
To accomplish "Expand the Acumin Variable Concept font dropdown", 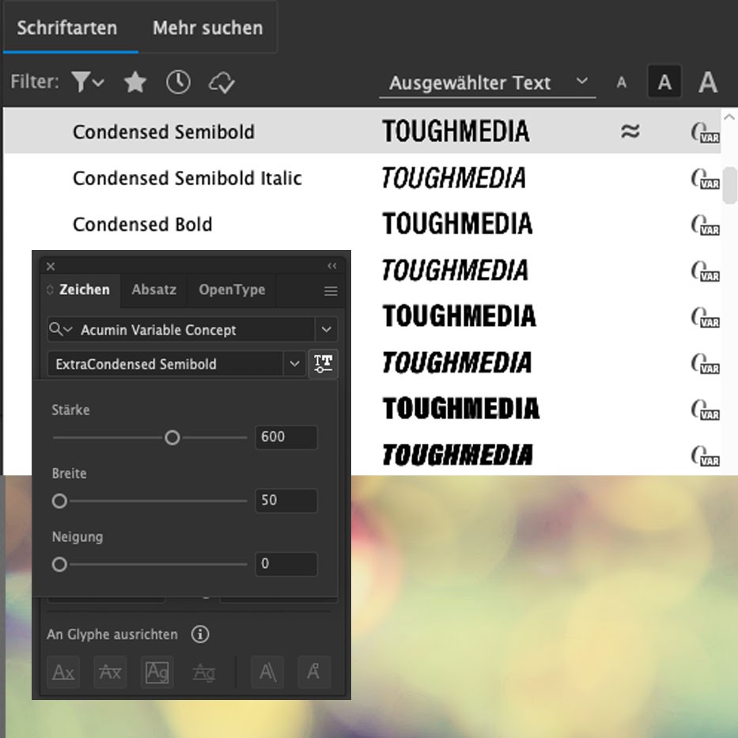I will (325, 330).
